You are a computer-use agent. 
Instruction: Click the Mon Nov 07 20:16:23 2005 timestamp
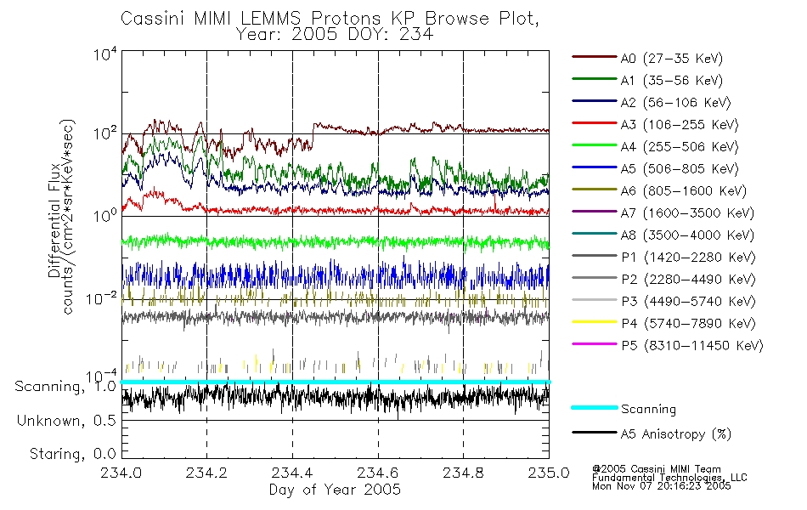[x=662, y=486]
